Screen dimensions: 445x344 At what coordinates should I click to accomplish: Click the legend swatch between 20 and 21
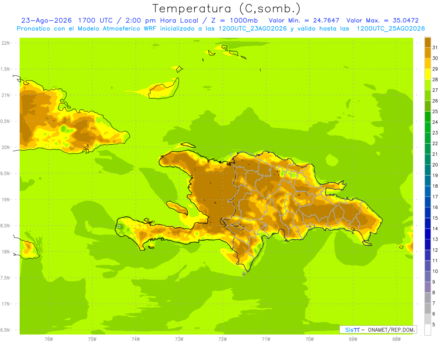click(x=428, y=160)
